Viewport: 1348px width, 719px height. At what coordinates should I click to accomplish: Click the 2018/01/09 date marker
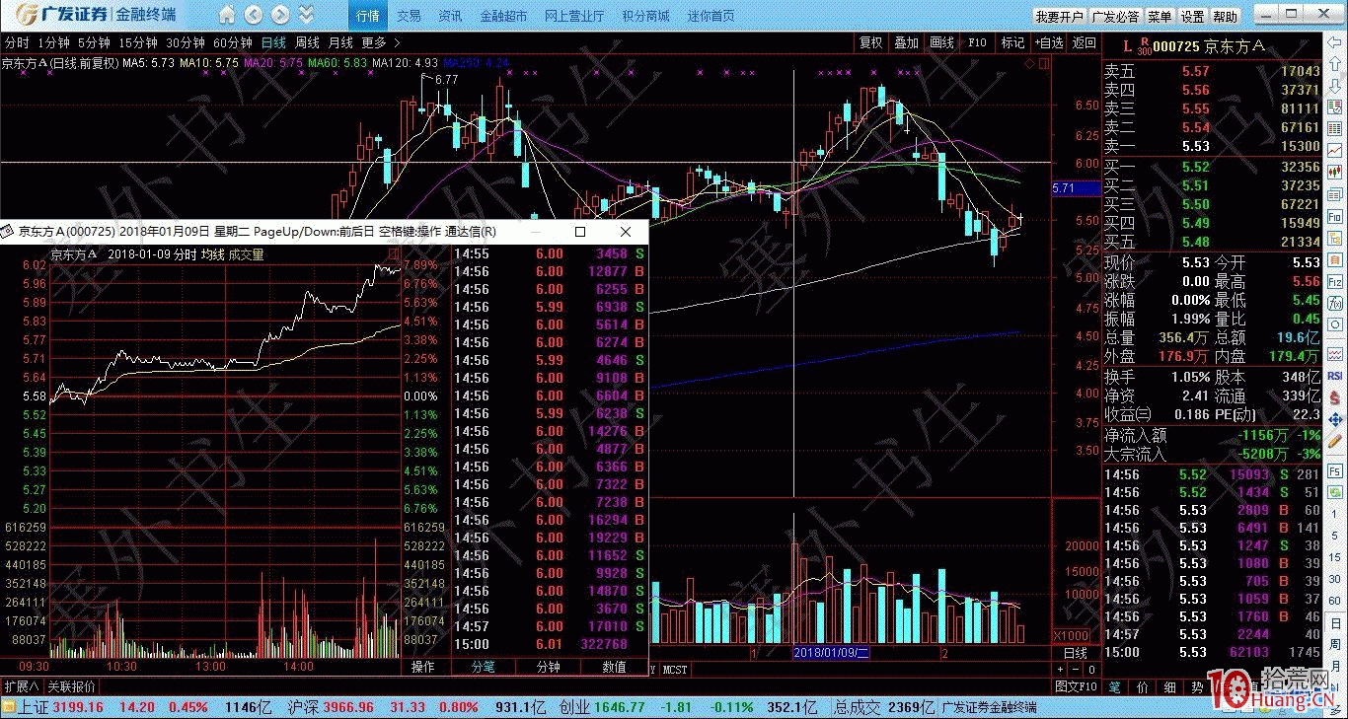(x=832, y=653)
